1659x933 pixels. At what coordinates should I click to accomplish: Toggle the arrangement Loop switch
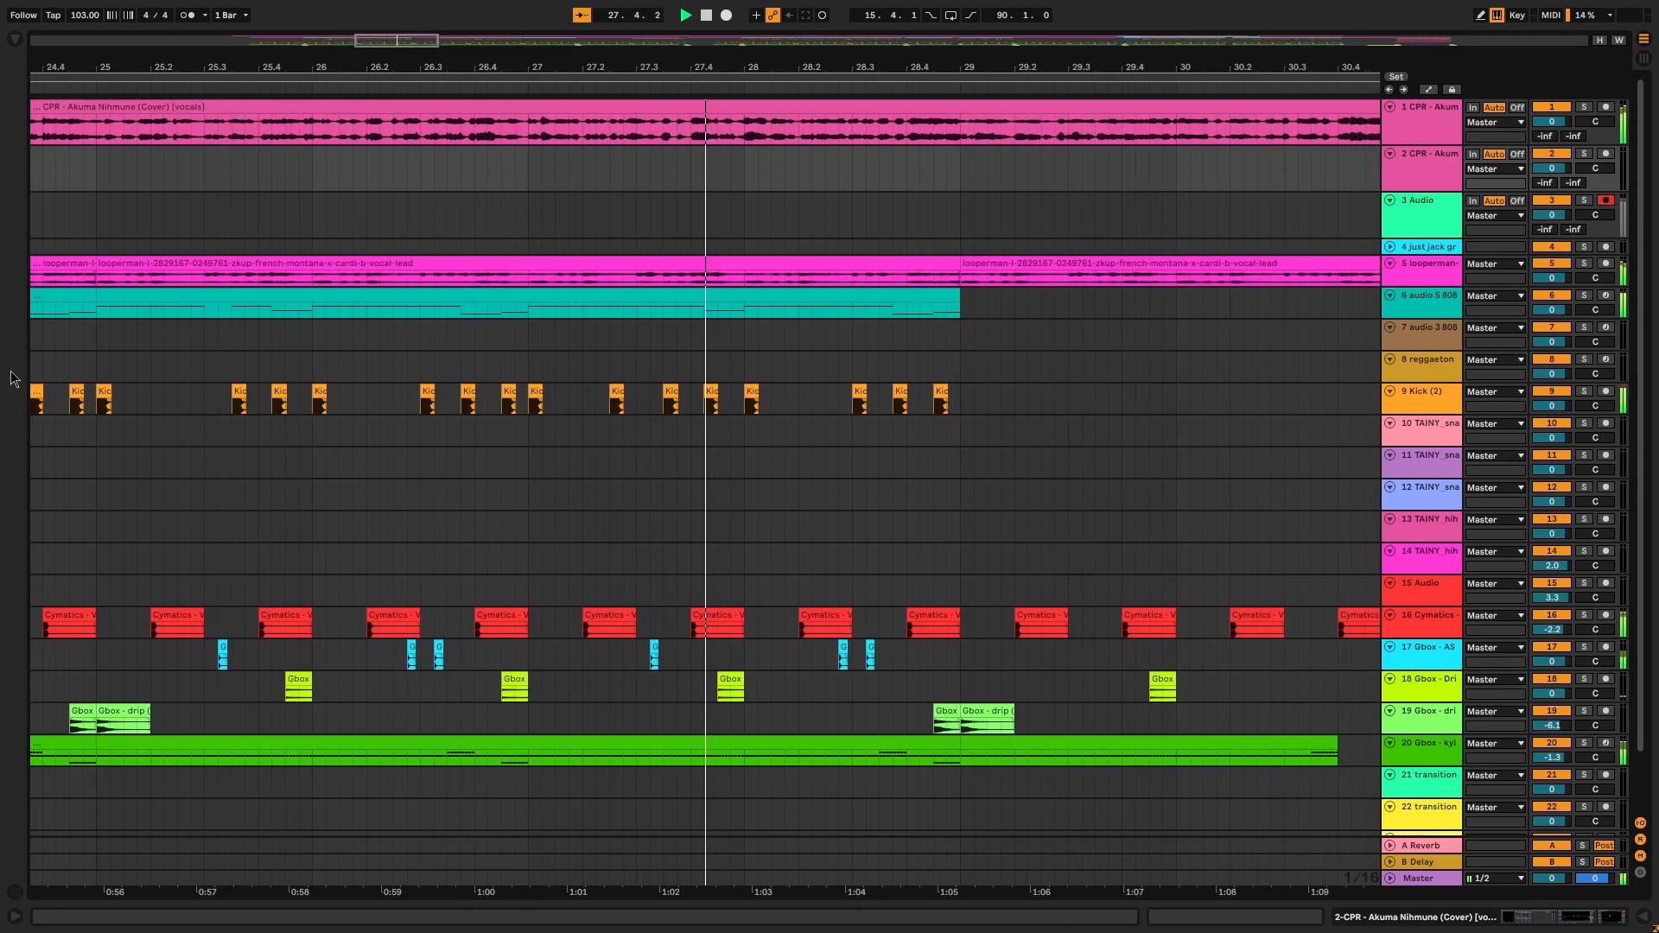(x=950, y=15)
